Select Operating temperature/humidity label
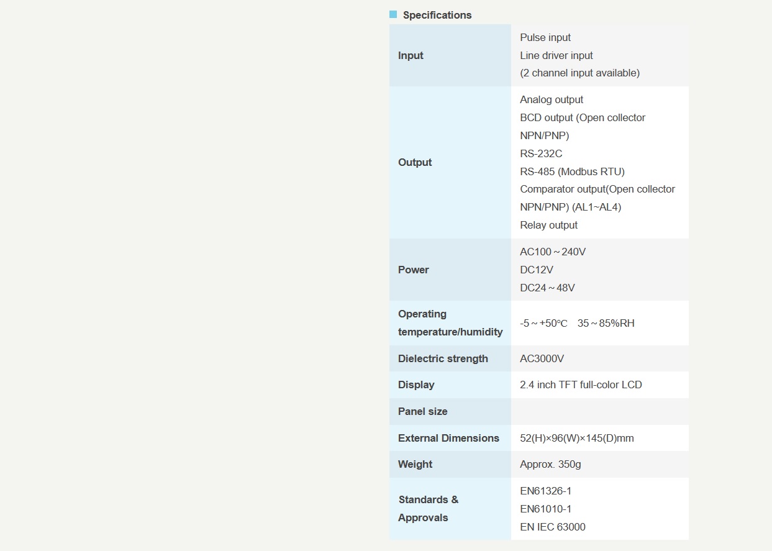 pos(450,323)
